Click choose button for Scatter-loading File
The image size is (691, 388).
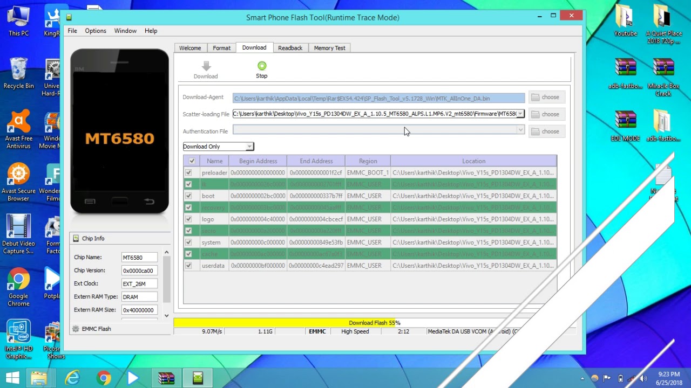click(547, 114)
